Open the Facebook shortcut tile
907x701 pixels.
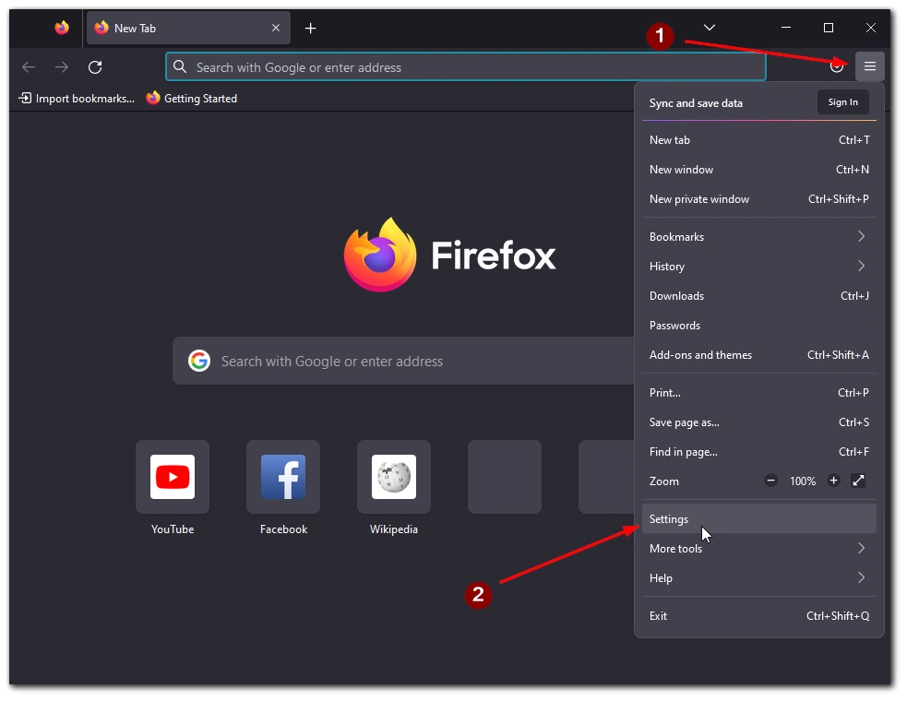click(x=283, y=477)
